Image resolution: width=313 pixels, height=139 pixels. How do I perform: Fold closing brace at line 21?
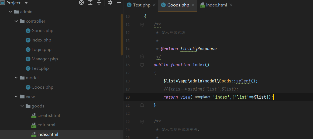point(142,105)
